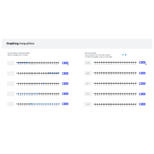Click Show button beside last right-side inequality

point(142,104)
